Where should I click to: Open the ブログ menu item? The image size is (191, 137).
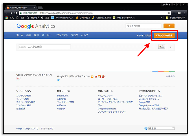click(74, 35)
